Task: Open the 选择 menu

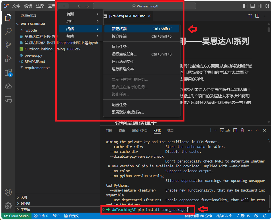Action: pyautogui.click(x=40, y=6)
